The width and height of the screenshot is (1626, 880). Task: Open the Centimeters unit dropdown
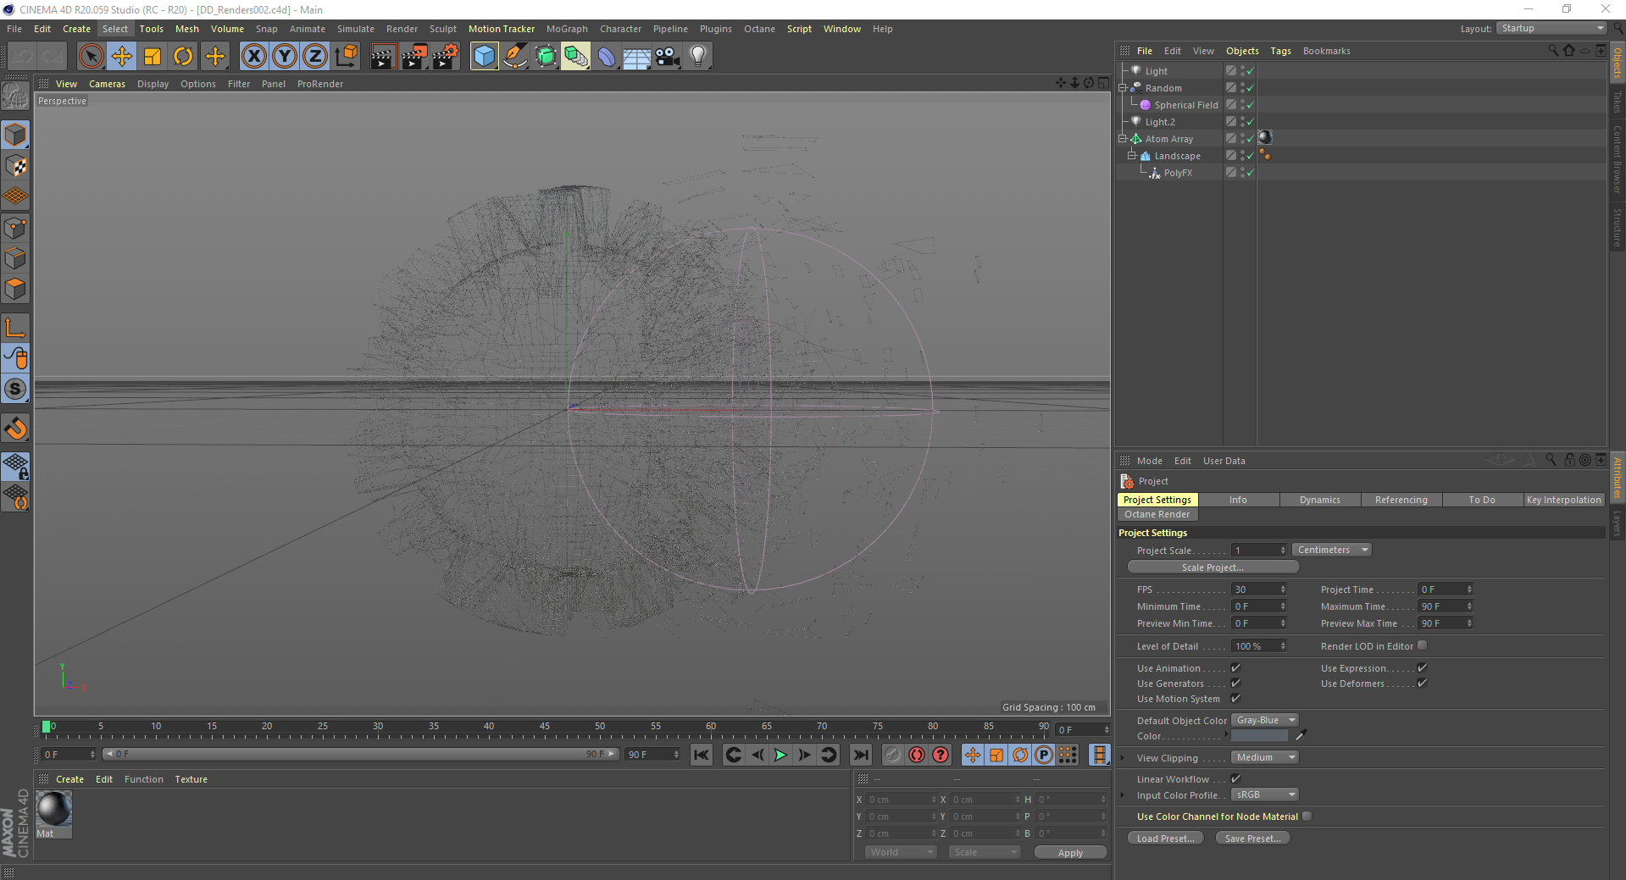pos(1331,551)
